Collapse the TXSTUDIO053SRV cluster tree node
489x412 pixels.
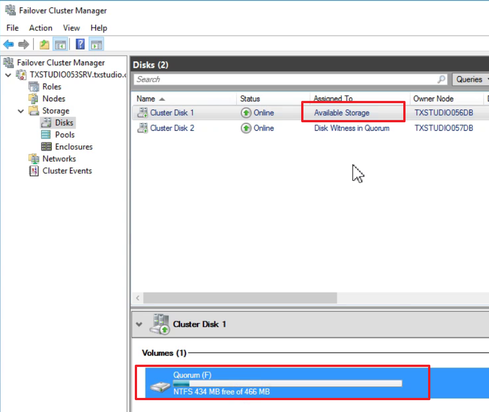[8, 75]
